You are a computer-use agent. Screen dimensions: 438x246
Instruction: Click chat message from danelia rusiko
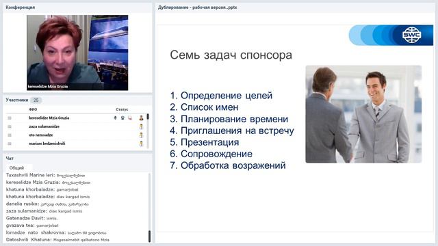[47, 204]
